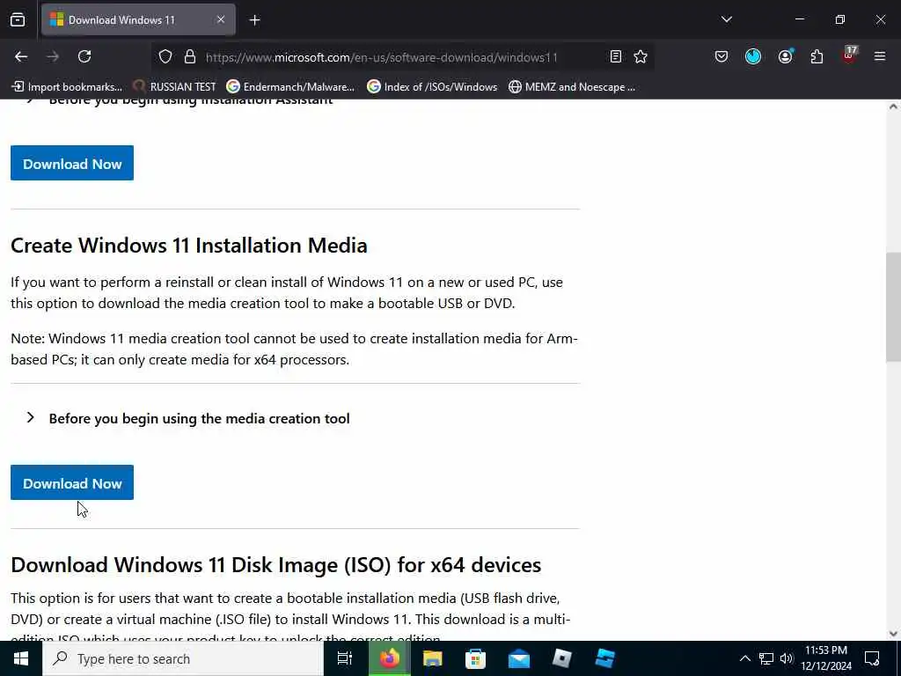Viewport: 901px width, 676px height.
Task: Open the red extension with badge 17
Action: (x=849, y=55)
